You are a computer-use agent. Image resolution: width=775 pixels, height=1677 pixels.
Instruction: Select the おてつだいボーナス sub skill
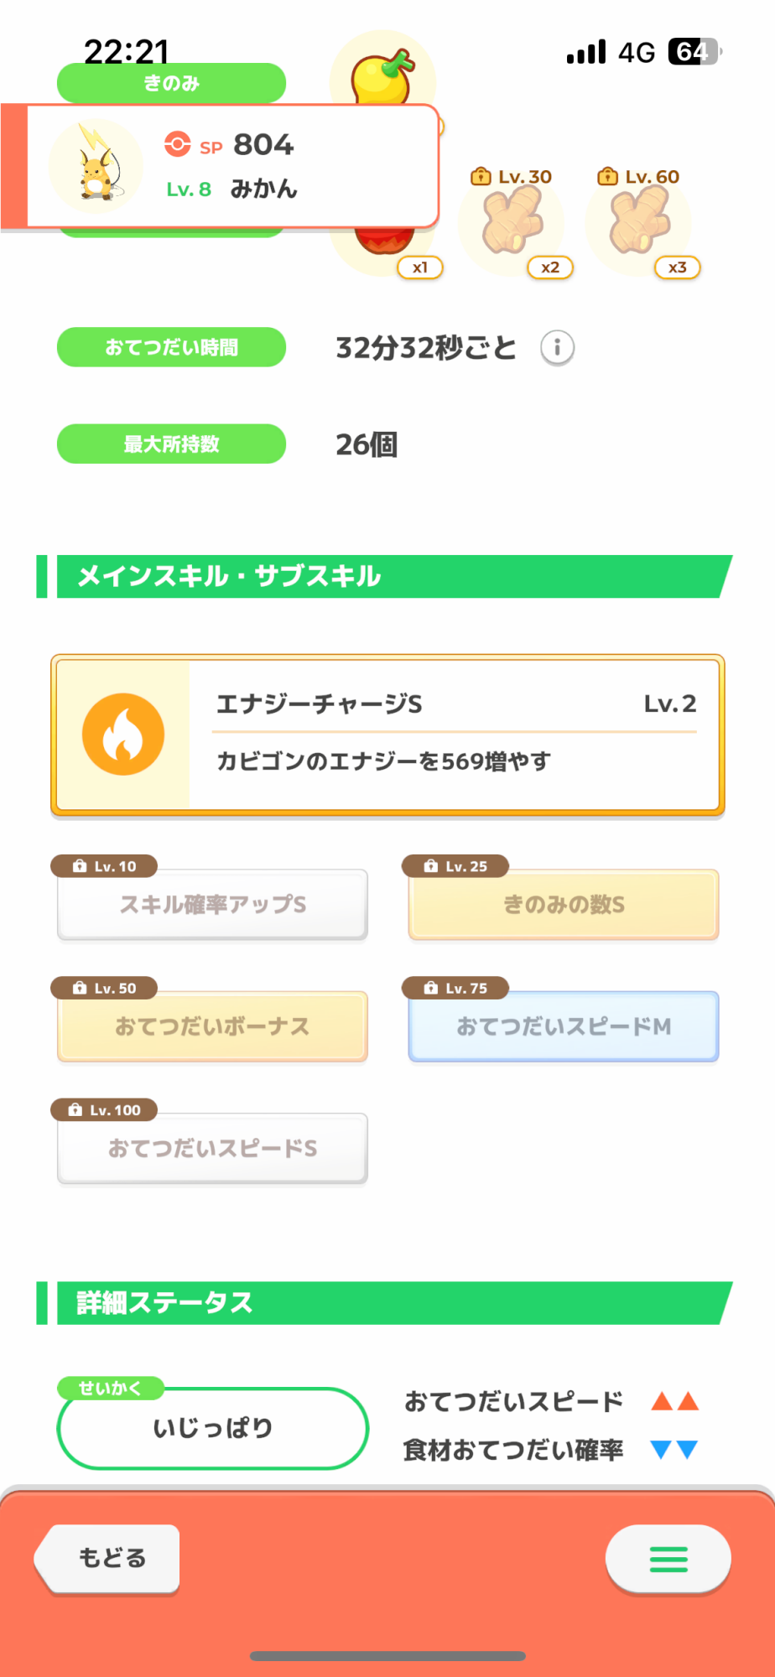point(212,1026)
